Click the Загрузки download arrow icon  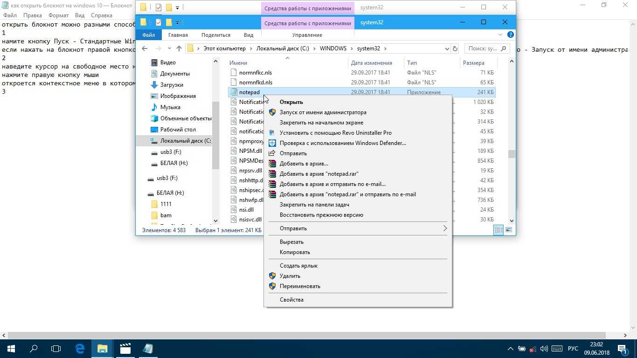tap(154, 85)
